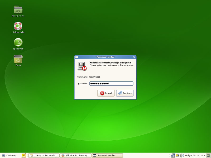Viewport: 211px width, 158px height.
Task: Launch the note-taking pencil icon in panel
Action: tap(24, 155)
